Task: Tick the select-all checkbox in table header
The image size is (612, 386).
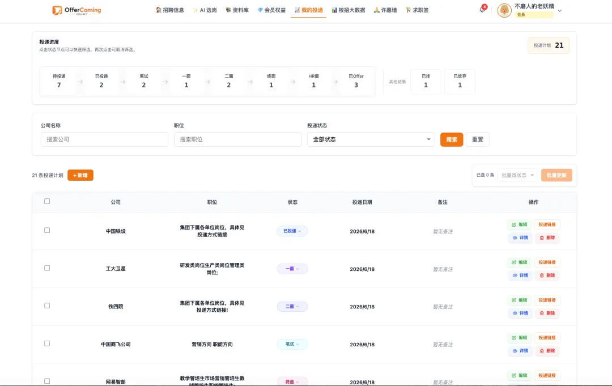Action: click(x=47, y=201)
